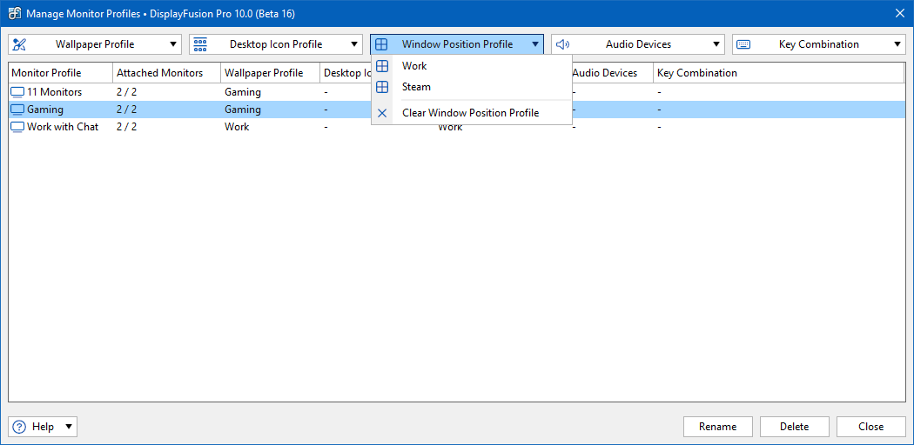Choose Work from the window position menu
914x445 pixels.
pyautogui.click(x=472, y=66)
